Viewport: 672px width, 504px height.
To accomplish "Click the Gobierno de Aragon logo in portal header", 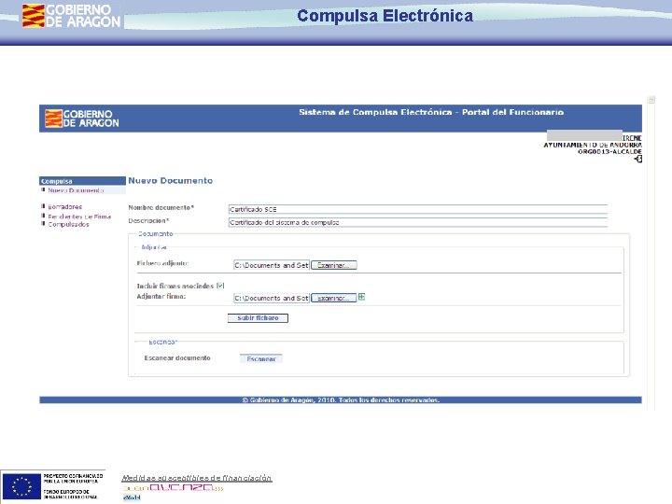I will [x=82, y=119].
